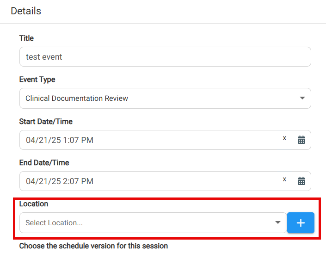This screenshot has width=326, height=253.
Task: Click the Select Location placeholder text
Action: (x=54, y=222)
